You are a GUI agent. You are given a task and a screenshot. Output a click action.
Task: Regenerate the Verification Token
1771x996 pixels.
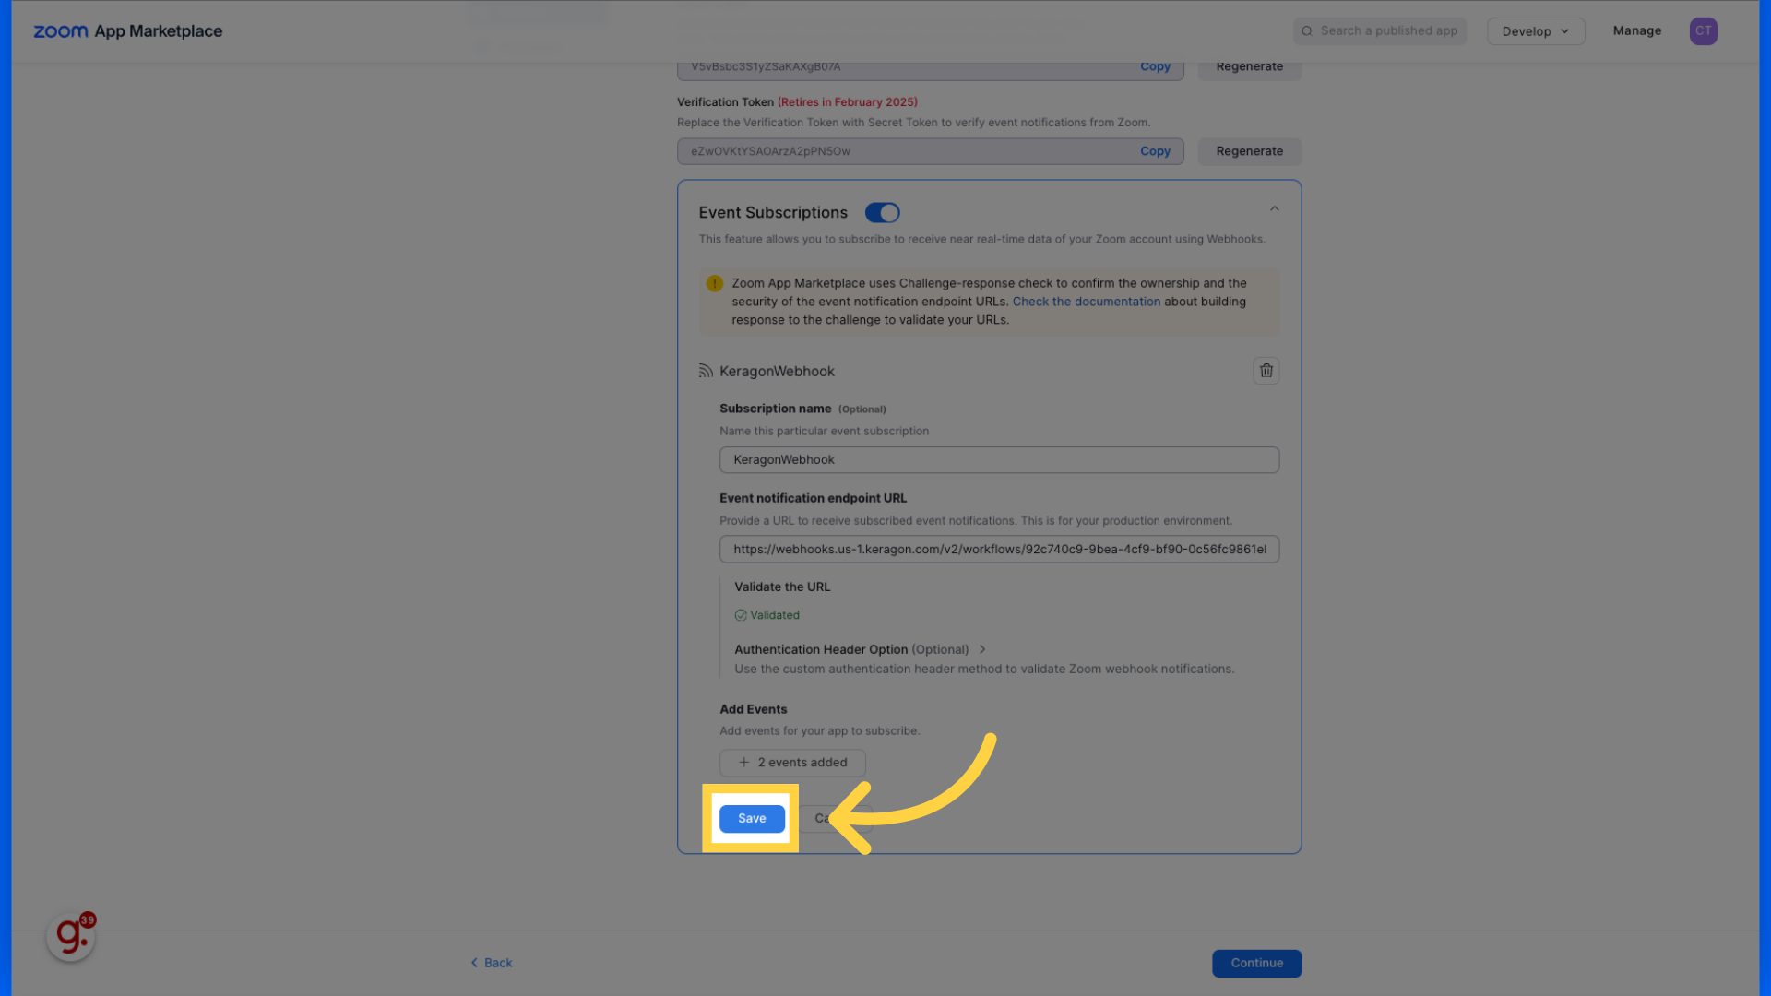[1249, 151]
